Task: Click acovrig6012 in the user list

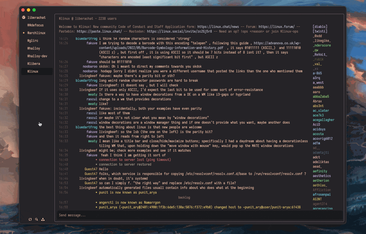Action: 323,139
